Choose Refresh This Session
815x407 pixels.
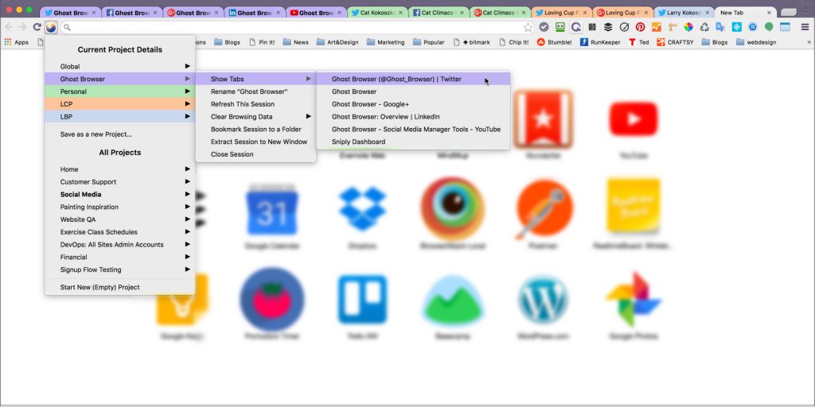255,104
